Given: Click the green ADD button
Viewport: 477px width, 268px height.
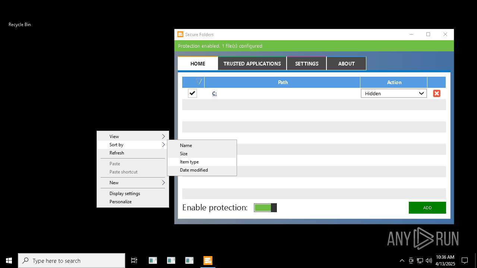Looking at the screenshot, I should [427, 208].
